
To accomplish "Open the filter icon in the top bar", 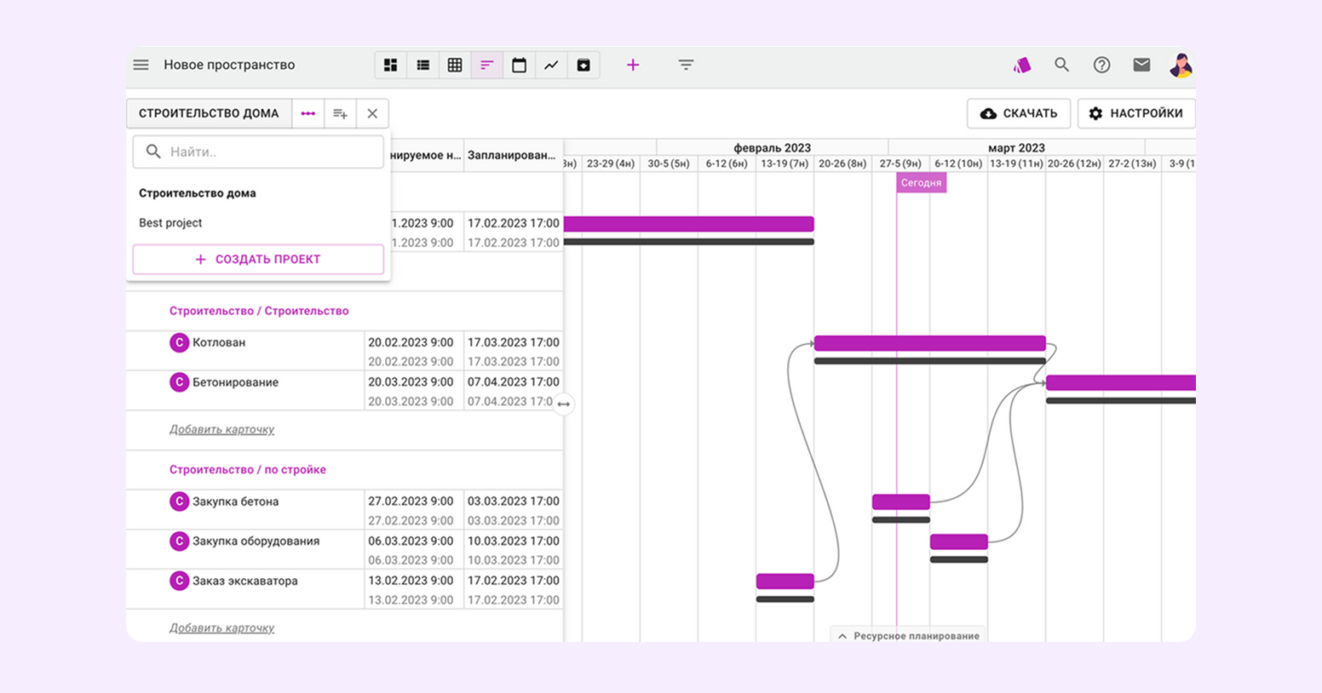I will pyautogui.click(x=686, y=65).
